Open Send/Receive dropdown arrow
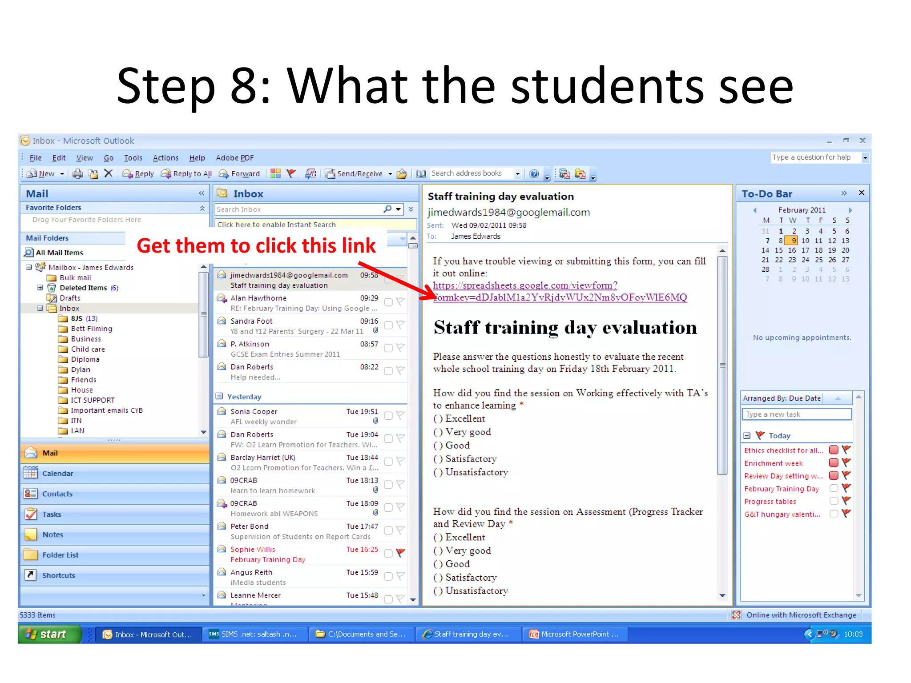This screenshot has height=683, width=911. pyautogui.click(x=390, y=174)
